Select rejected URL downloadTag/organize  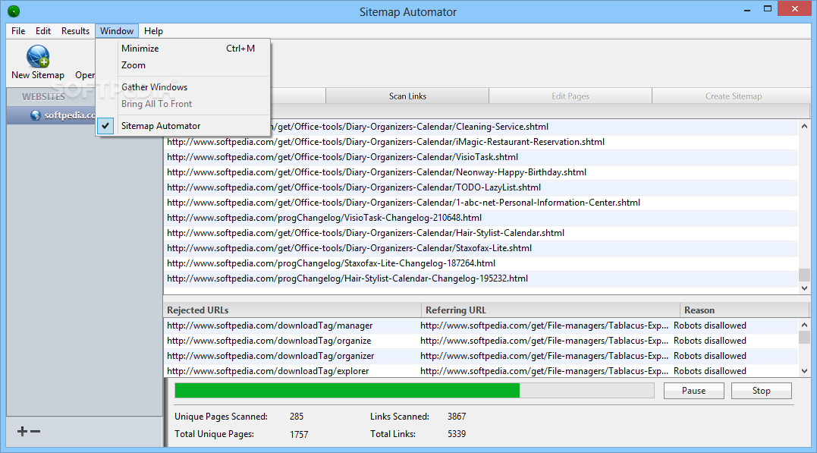coord(269,341)
